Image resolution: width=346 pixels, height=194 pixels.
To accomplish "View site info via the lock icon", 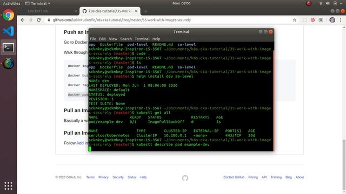I will [49, 20].
